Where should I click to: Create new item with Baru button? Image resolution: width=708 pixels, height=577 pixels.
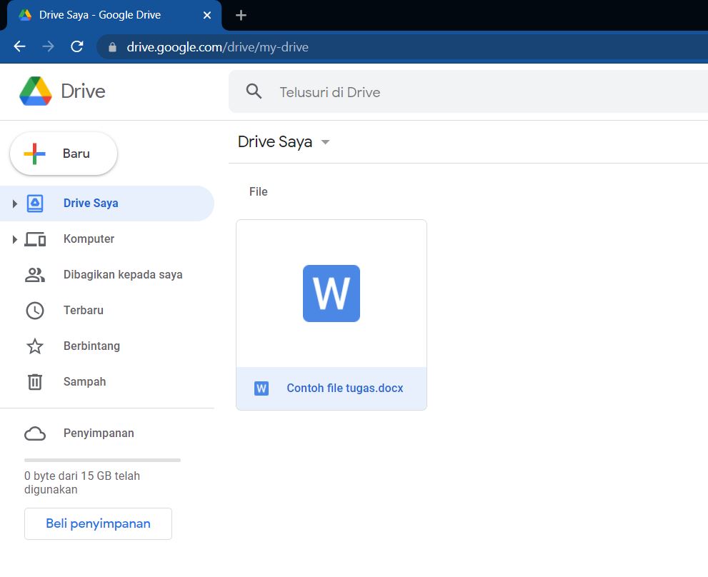coord(64,154)
